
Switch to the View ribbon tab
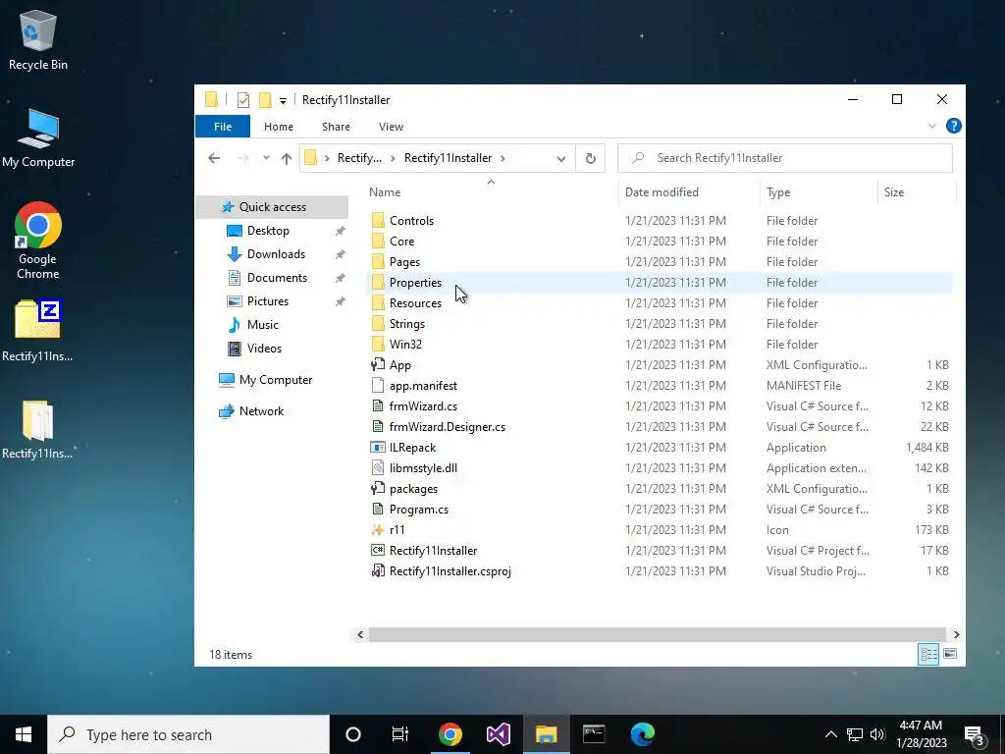(x=391, y=127)
